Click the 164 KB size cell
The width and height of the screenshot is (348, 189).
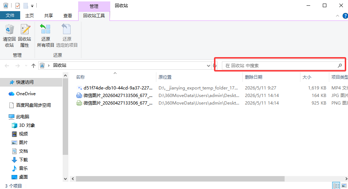tap(319, 95)
